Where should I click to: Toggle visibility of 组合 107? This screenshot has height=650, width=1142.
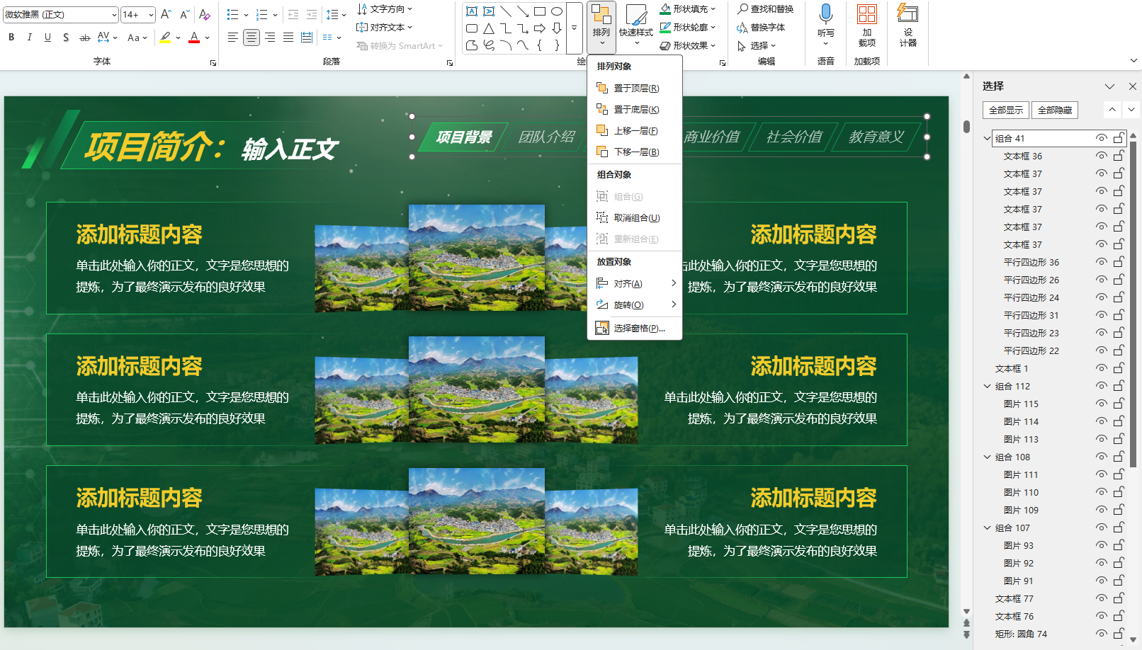point(1101,528)
